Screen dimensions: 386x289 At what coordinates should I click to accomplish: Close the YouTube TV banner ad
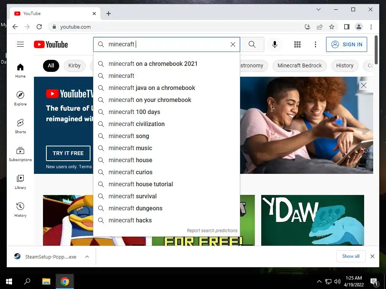(x=364, y=85)
